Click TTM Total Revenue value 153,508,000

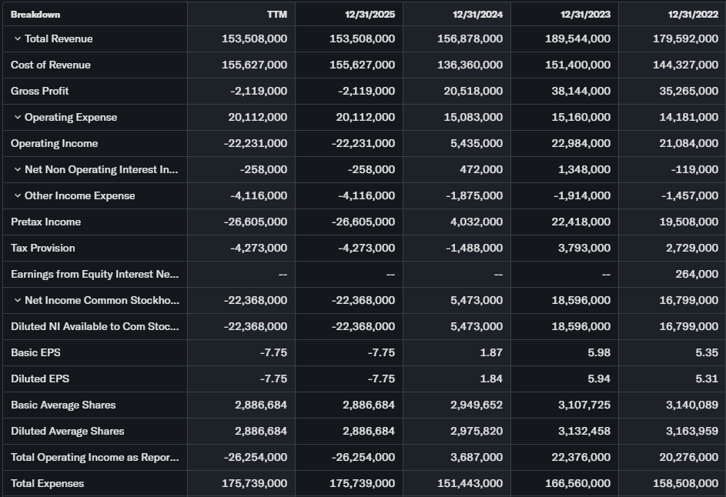tap(254, 39)
